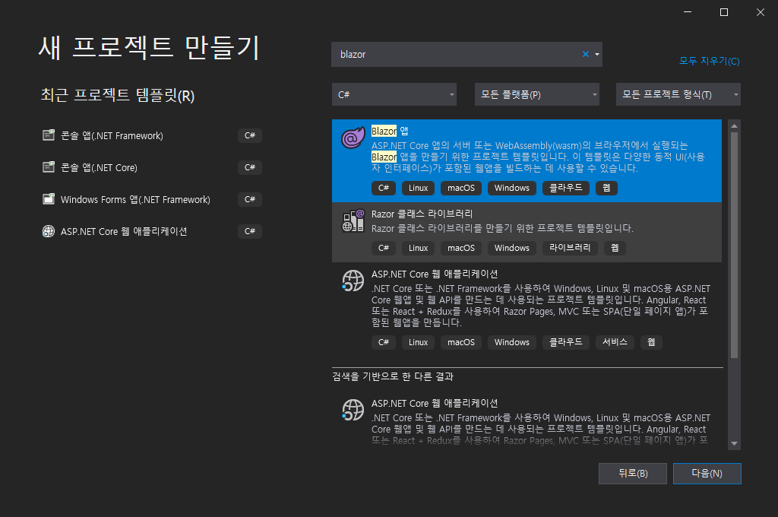Select the ASP.NET Core title under 검색을 기반으로 한 다른 결과

pos(434,403)
